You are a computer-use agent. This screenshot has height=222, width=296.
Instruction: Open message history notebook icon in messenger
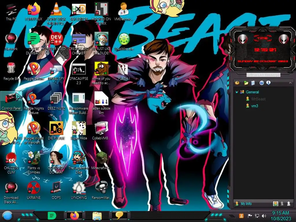coord(253,83)
